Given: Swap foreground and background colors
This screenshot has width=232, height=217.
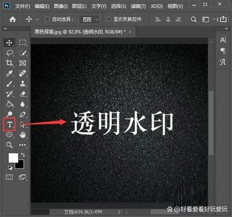Looking at the screenshot, I should (x=23, y=154).
